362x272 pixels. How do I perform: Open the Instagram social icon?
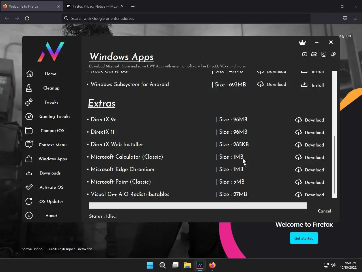324,54
